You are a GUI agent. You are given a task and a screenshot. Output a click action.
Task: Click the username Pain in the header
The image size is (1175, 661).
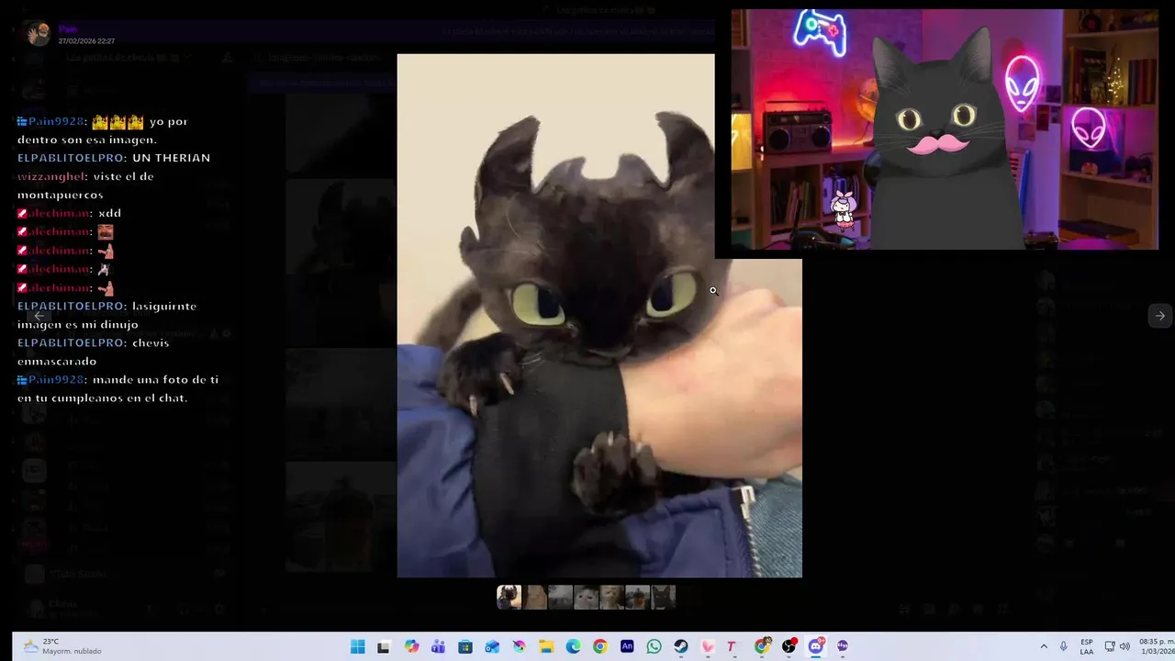(67, 29)
